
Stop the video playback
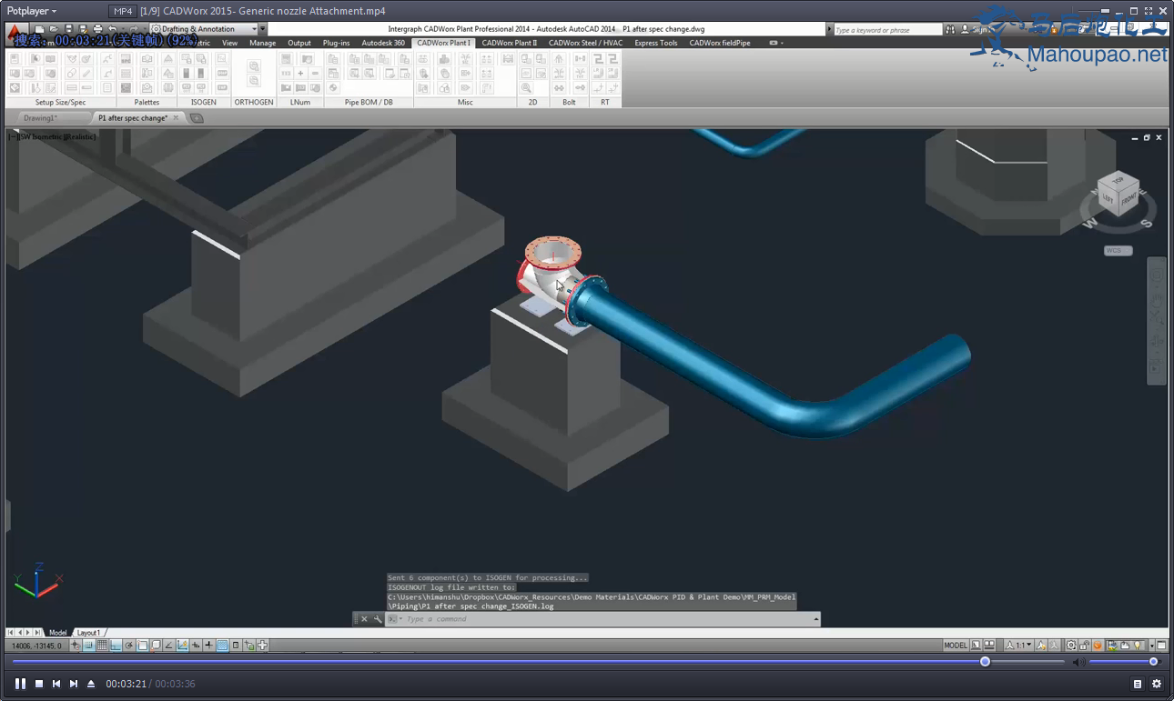(x=39, y=684)
